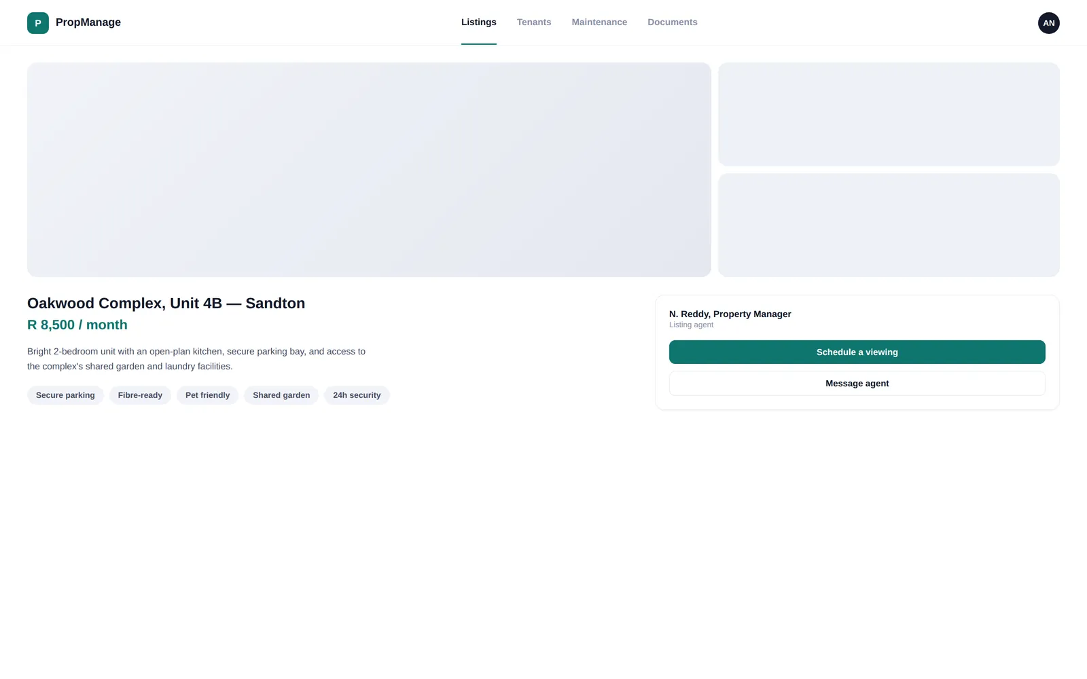The width and height of the screenshot is (1087, 679).
Task: Select the 24h security tag
Action: [357, 395]
